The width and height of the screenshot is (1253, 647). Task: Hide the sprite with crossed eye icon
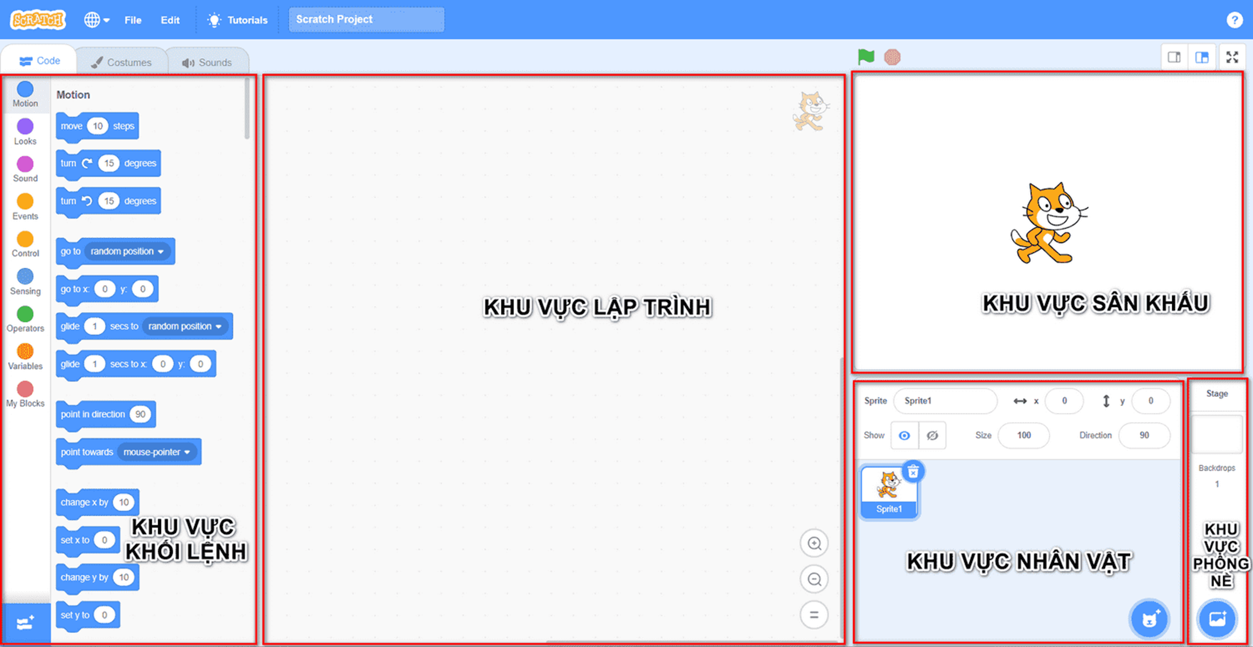point(932,435)
